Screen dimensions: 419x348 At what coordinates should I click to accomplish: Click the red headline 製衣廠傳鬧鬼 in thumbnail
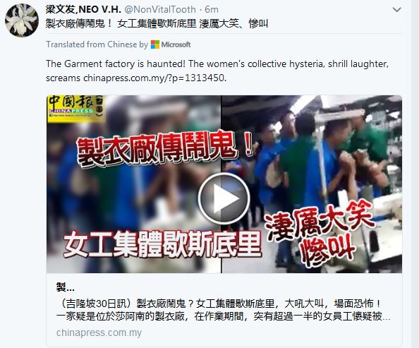pyautogui.click(x=164, y=148)
